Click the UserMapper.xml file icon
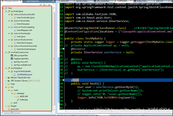The width and height of the screenshot is (173, 116). coord(15,30)
